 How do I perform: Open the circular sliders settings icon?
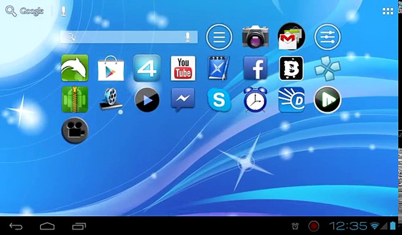[327, 37]
